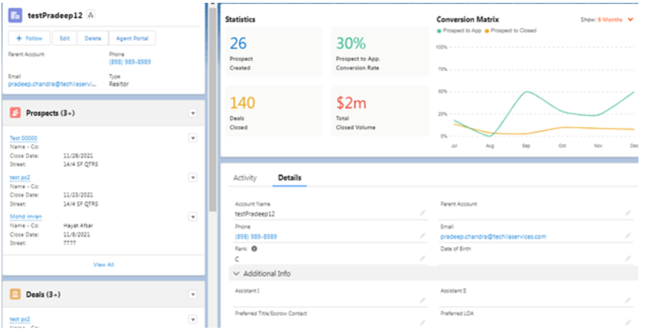The image size is (651, 334).
Task: Edit Date of Birth pencil icon
Action: point(628,258)
